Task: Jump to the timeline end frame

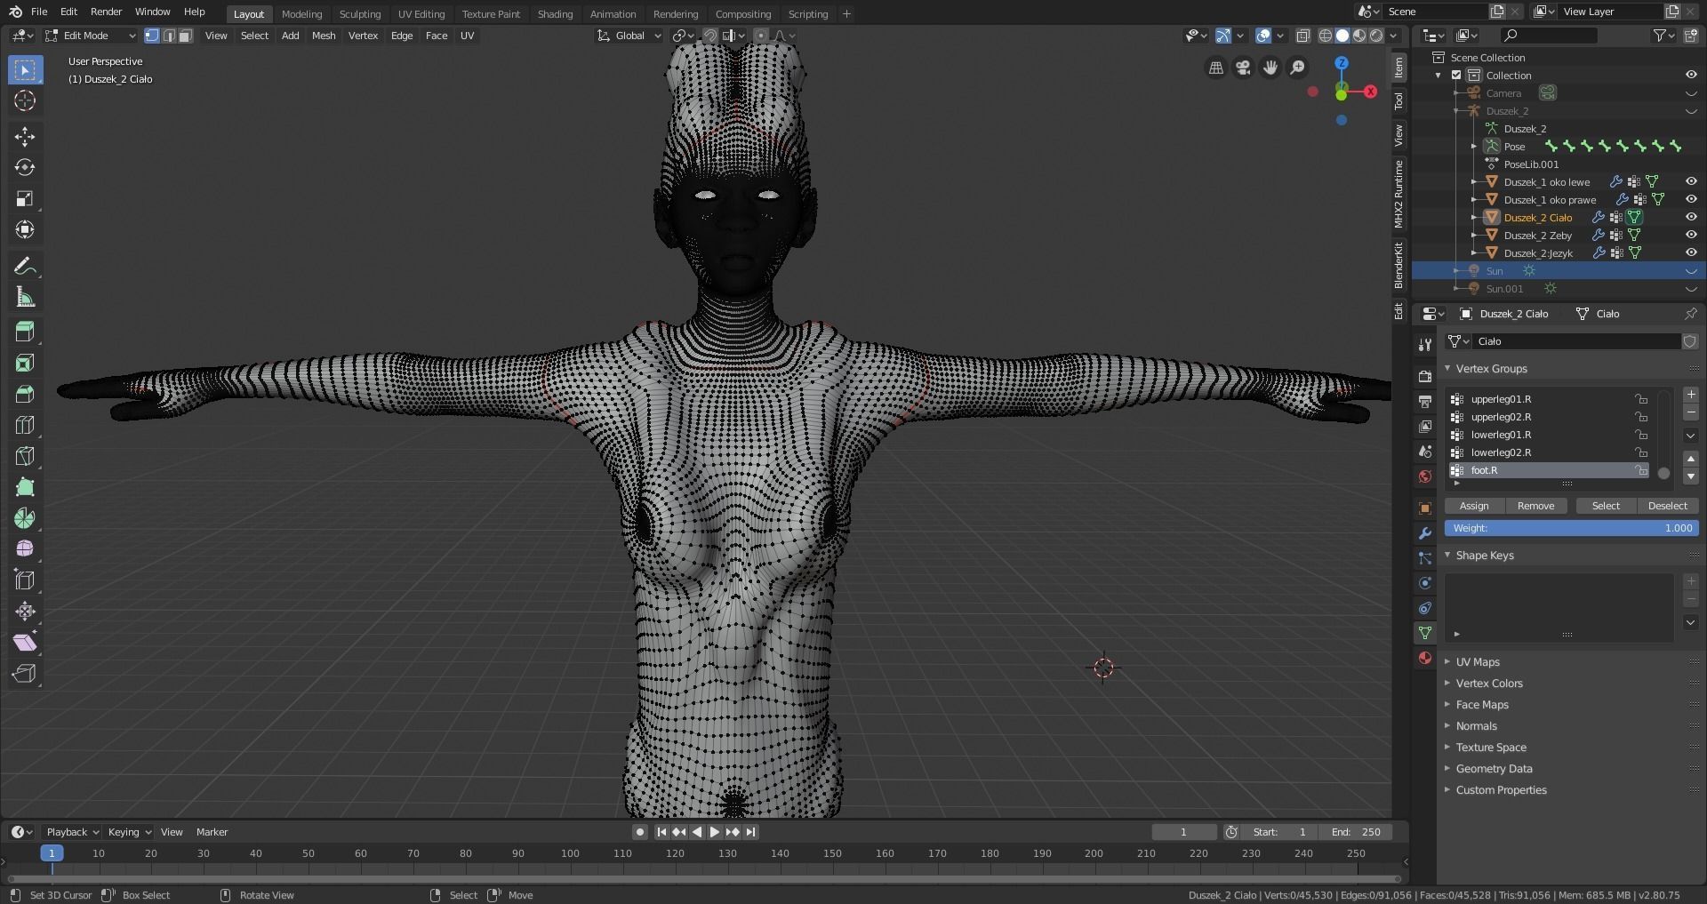Action: (751, 832)
